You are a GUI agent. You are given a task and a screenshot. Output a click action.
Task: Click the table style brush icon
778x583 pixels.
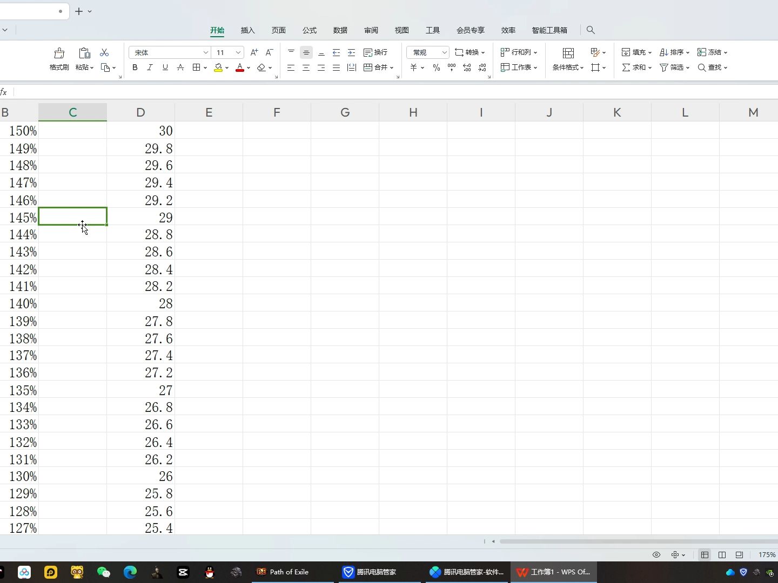point(595,52)
